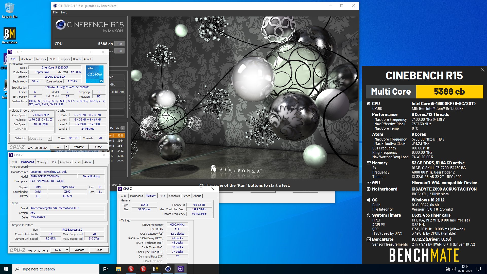Switch to CPU-Z taskbar icon
The width and height of the screenshot is (487, 274).
tap(181, 269)
